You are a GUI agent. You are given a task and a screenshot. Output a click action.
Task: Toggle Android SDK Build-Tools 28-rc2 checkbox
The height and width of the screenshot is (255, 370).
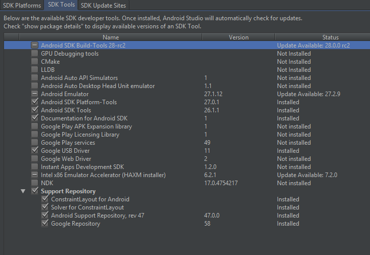(34, 46)
